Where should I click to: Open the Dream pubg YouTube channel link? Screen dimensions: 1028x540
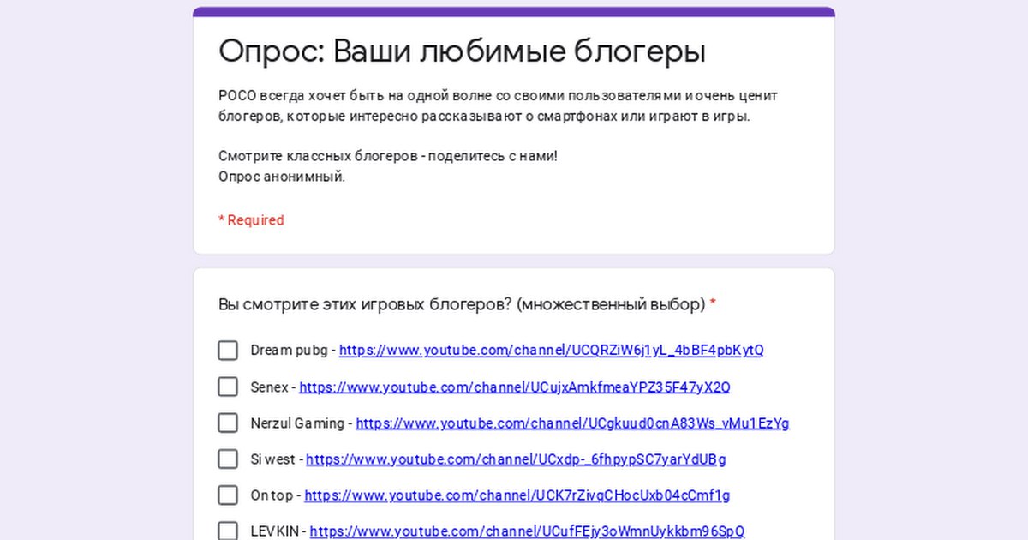552,351
